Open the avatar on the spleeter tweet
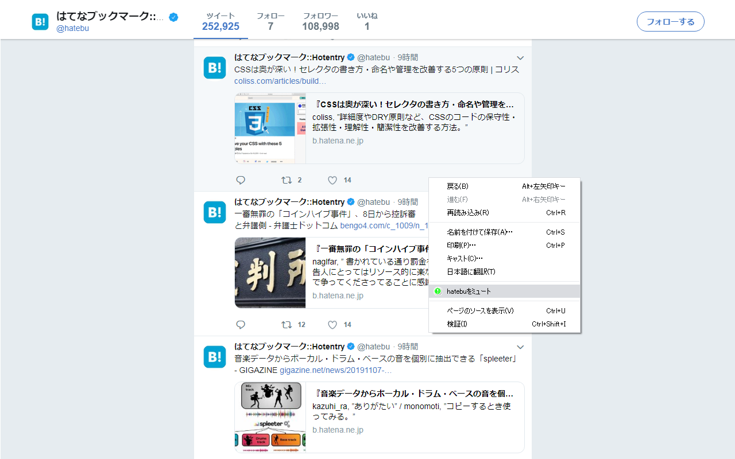Screen dimensions: 735x459 click(x=215, y=357)
